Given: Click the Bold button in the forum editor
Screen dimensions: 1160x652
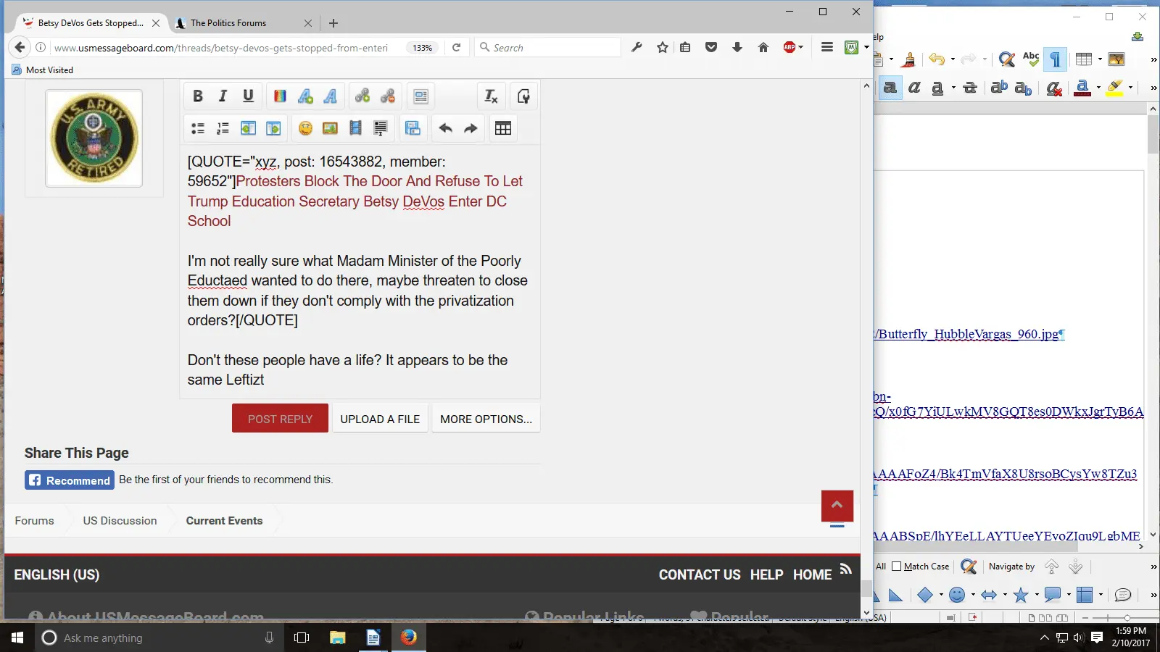Looking at the screenshot, I should click(198, 96).
